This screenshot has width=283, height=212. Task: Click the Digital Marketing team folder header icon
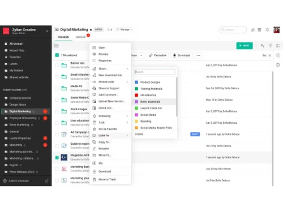[x=57, y=29]
